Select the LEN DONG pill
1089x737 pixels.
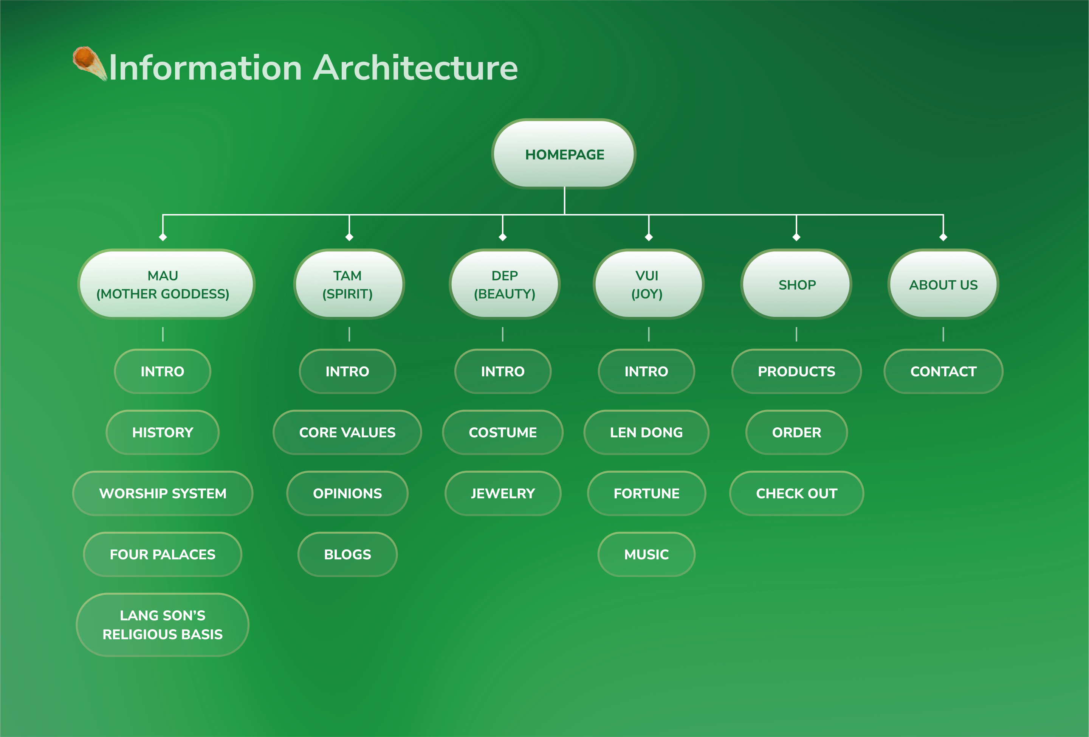click(x=646, y=432)
